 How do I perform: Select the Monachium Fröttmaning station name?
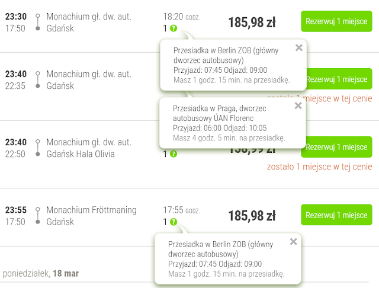(x=91, y=210)
